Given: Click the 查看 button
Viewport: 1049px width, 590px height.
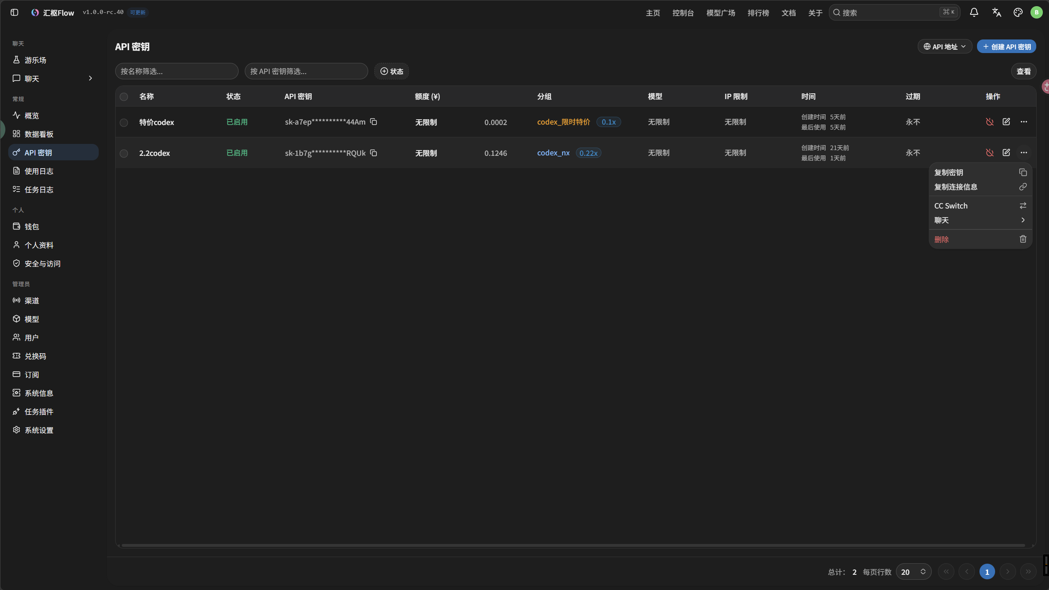Looking at the screenshot, I should 1023,71.
